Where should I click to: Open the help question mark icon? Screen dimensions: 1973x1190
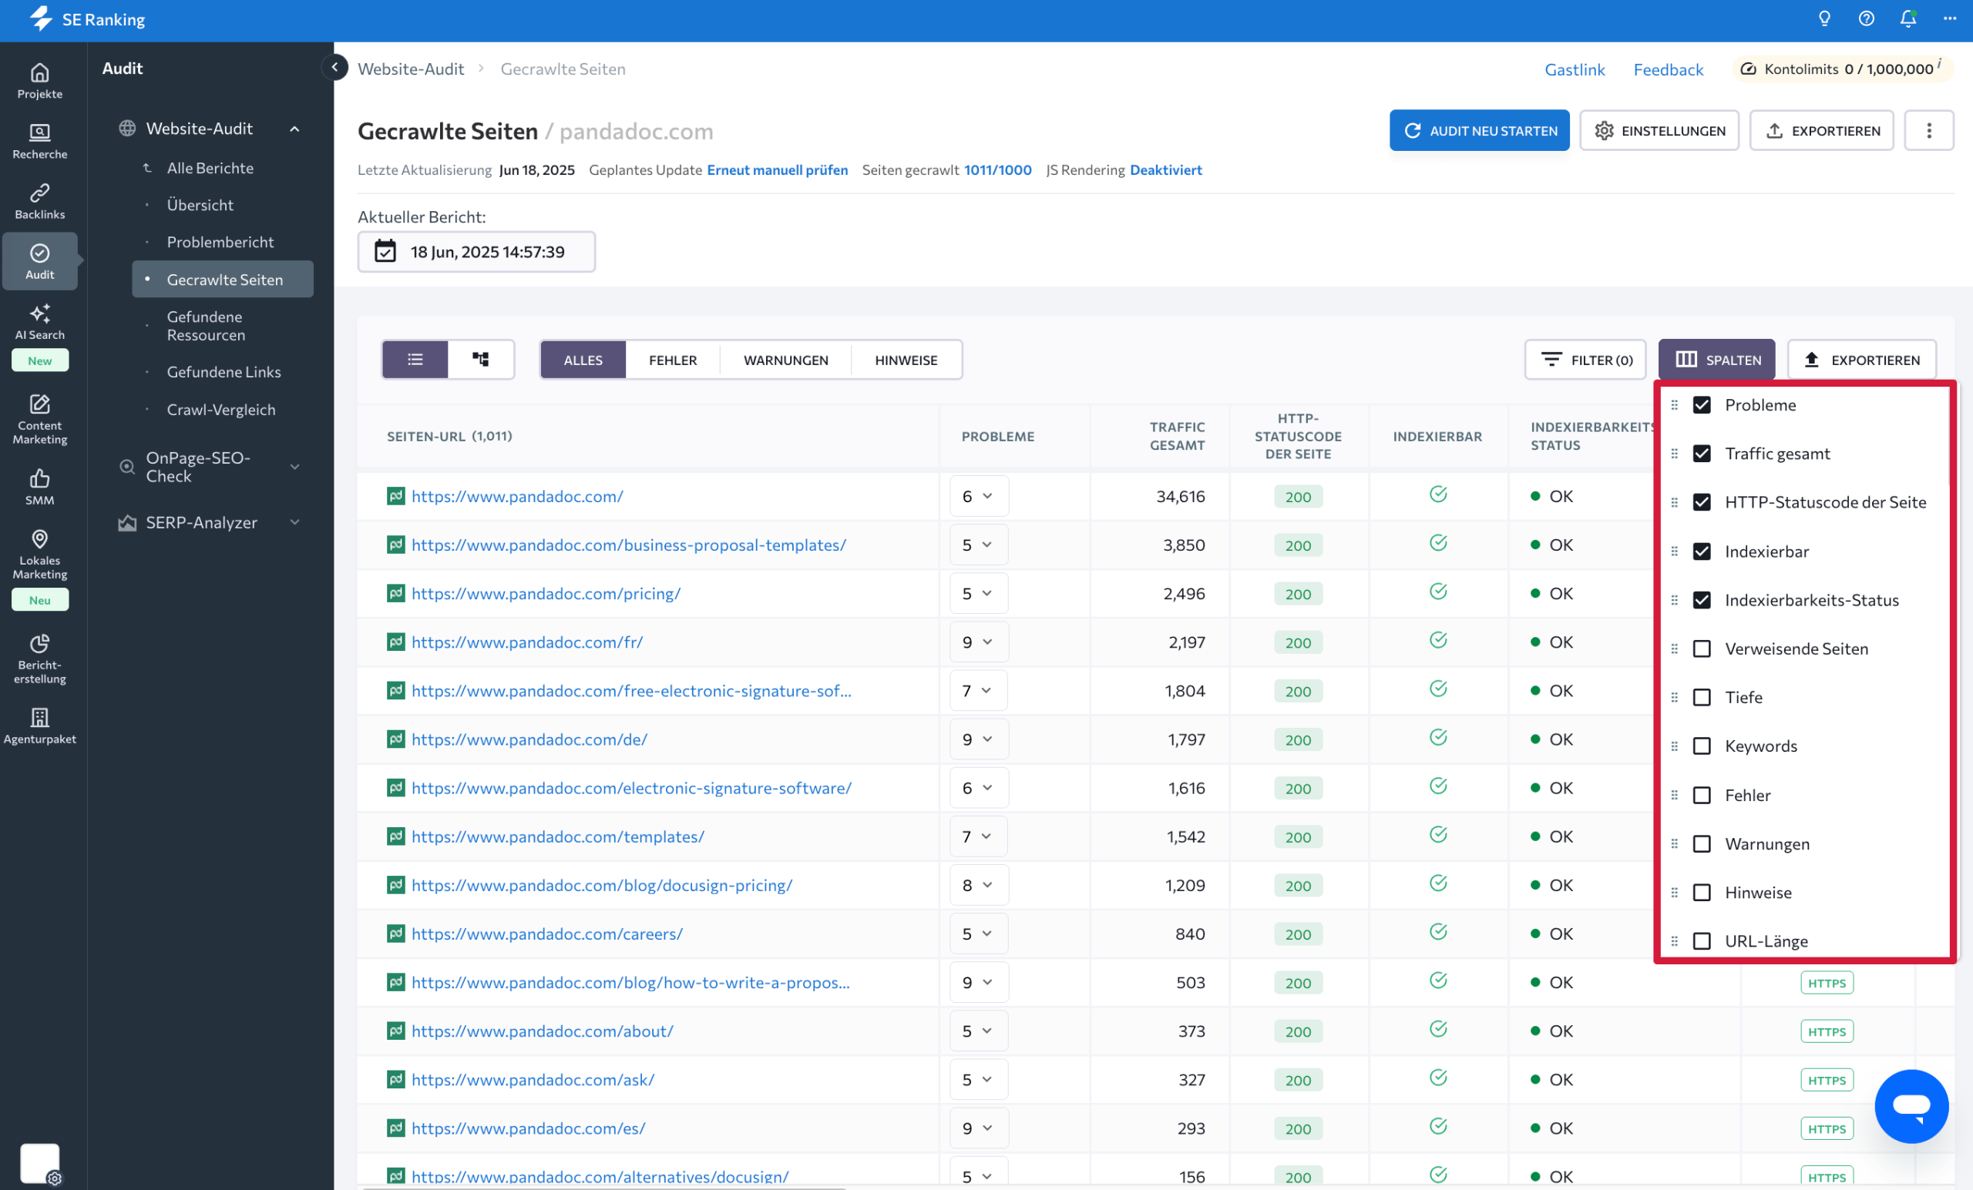pyautogui.click(x=1866, y=19)
